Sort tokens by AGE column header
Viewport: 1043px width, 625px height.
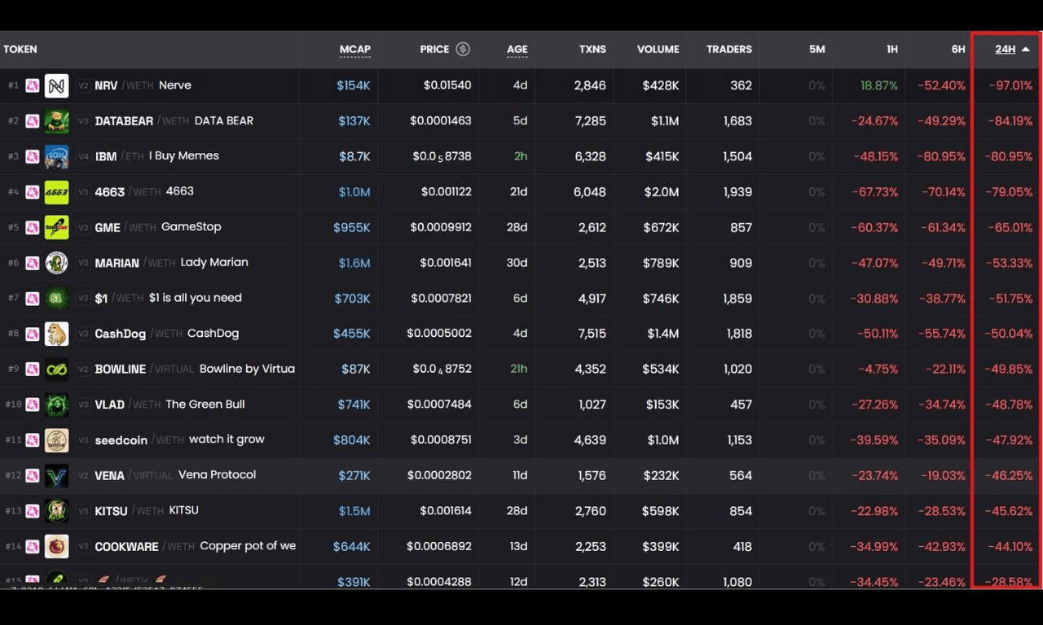coord(517,50)
